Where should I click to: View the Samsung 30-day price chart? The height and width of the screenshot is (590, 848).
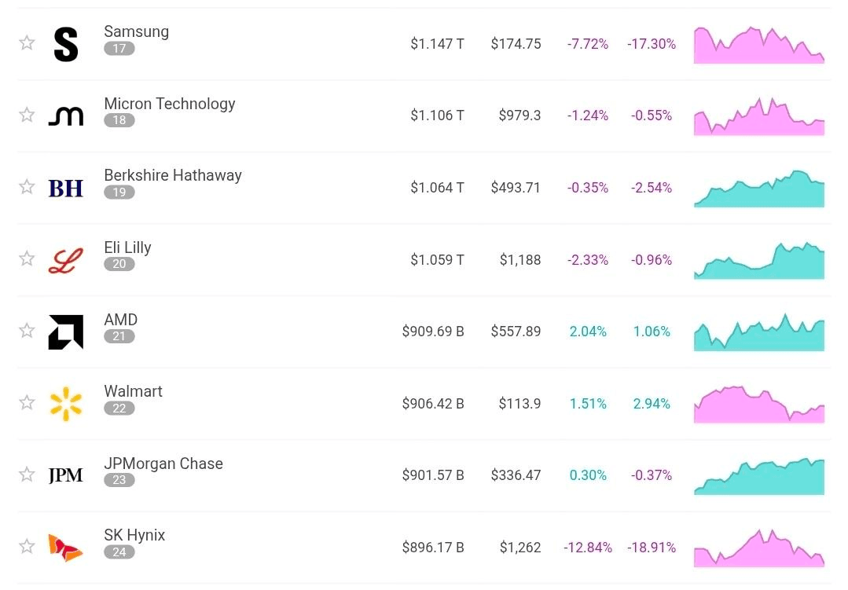pyautogui.click(x=759, y=45)
